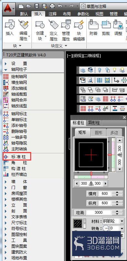Screen dimensions: 127x261
Task: Click the 纵向 button
Action: click(x=92, y=203)
